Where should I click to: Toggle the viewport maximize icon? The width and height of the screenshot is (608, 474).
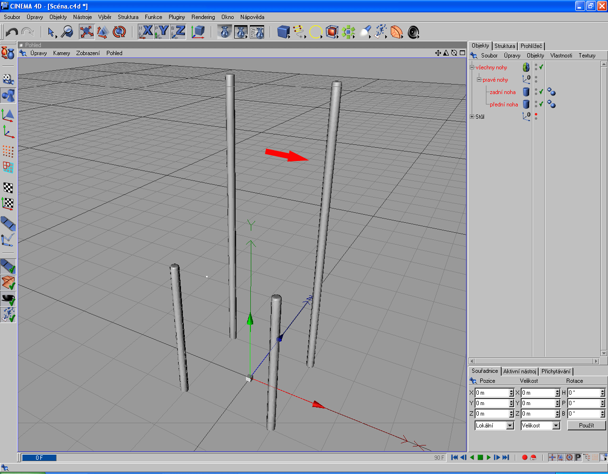tap(462, 53)
